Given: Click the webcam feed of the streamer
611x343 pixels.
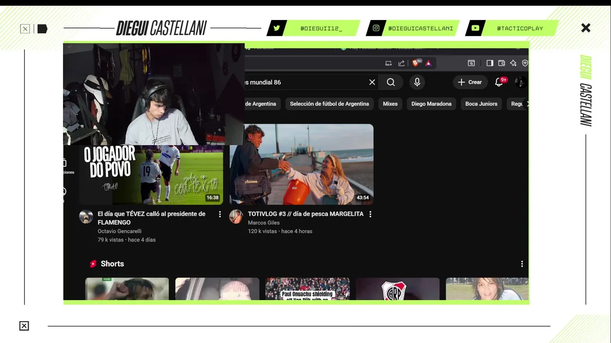Looking at the screenshot, I should [x=154, y=94].
